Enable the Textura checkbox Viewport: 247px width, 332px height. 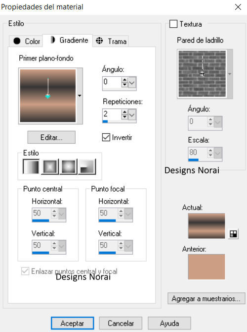coord(173,24)
